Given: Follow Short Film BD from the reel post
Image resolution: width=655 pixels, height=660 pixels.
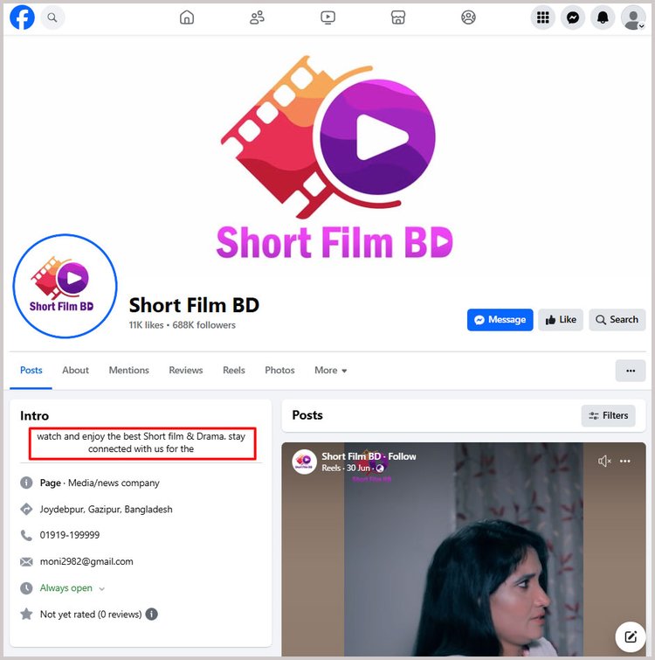Looking at the screenshot, I should 402,456.
